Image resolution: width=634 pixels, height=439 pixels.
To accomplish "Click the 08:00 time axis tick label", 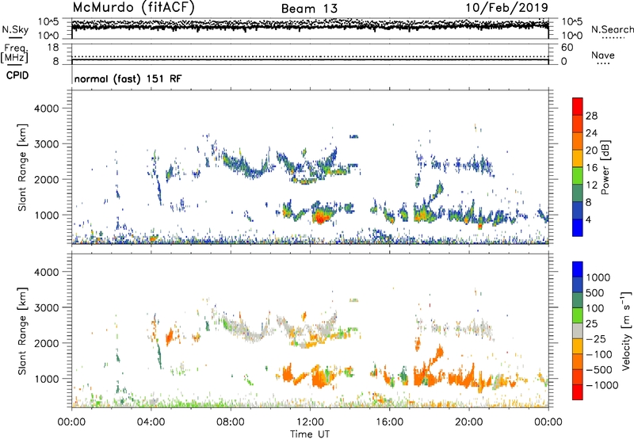I will [x=231, y=422].
